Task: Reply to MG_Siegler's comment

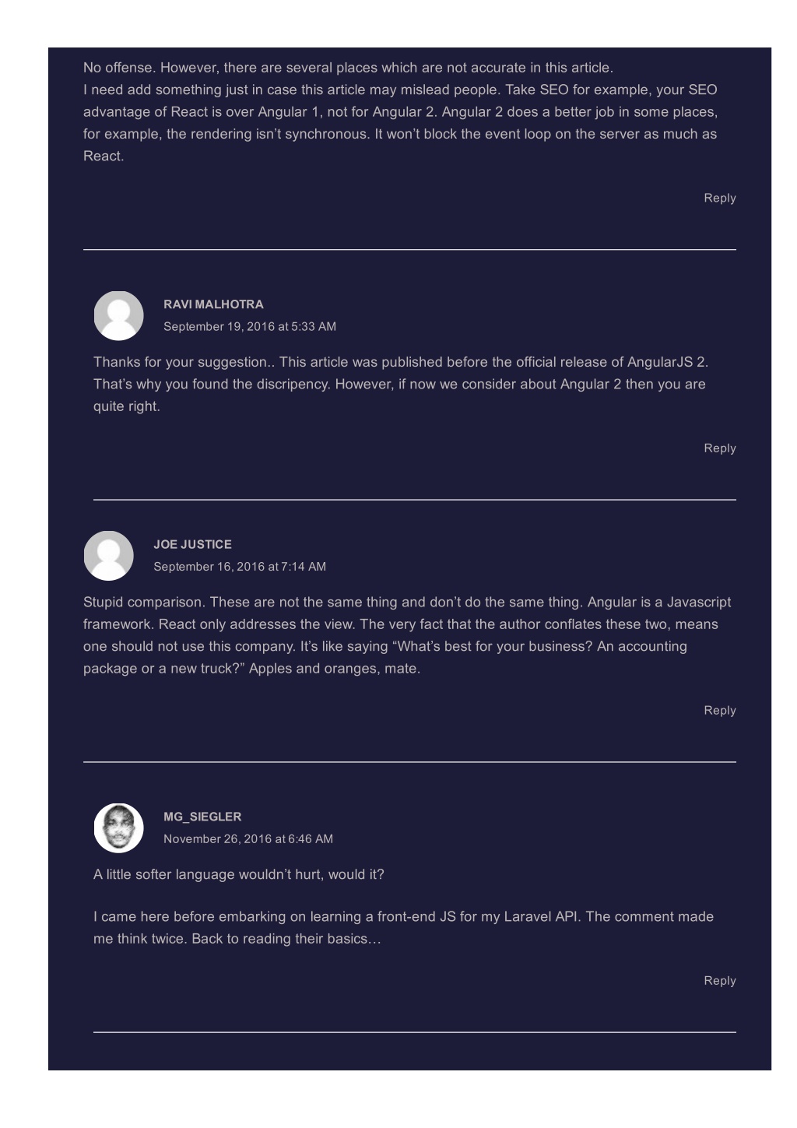Action: pyautogui.click(x=720, y=980)
